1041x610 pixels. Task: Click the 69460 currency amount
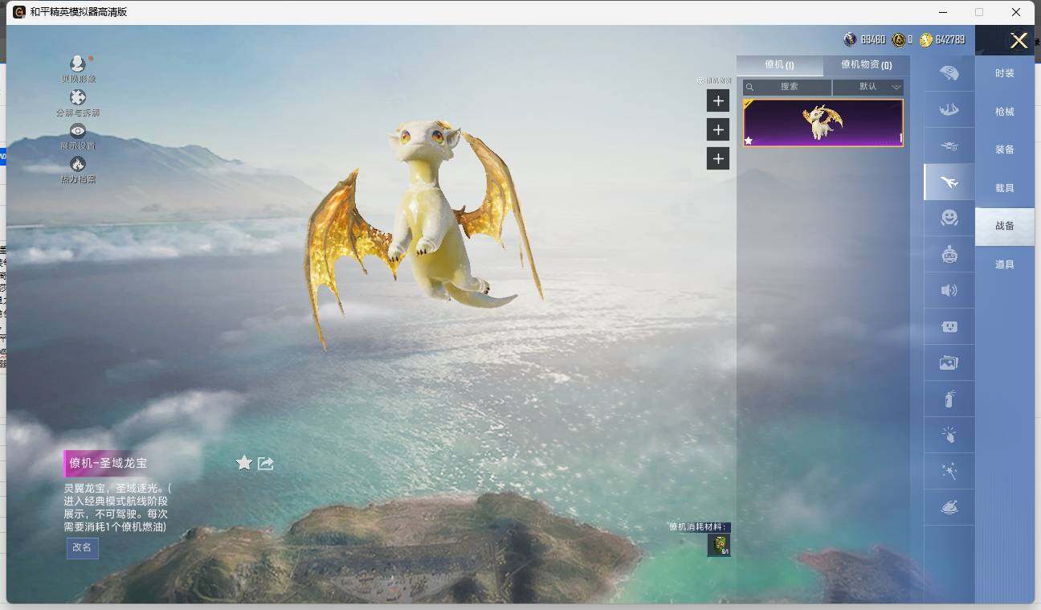coord(873,39)
